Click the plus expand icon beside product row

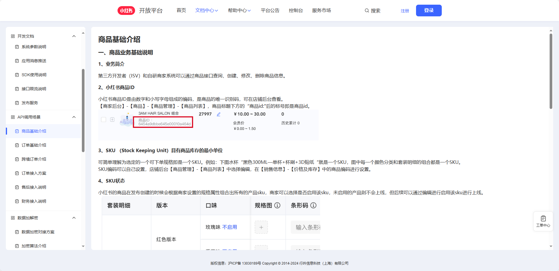click(112, 120)
